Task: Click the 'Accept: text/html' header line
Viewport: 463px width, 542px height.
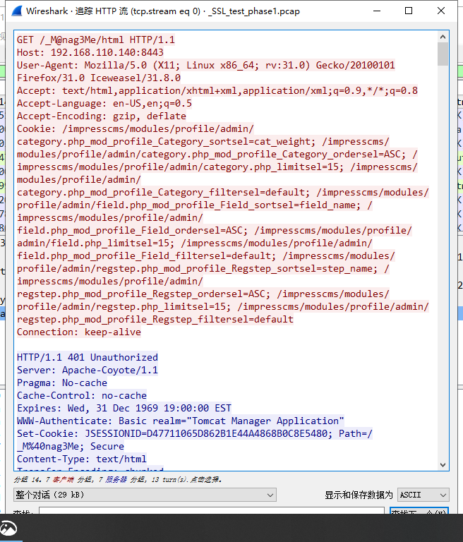Action: point(217,91)
